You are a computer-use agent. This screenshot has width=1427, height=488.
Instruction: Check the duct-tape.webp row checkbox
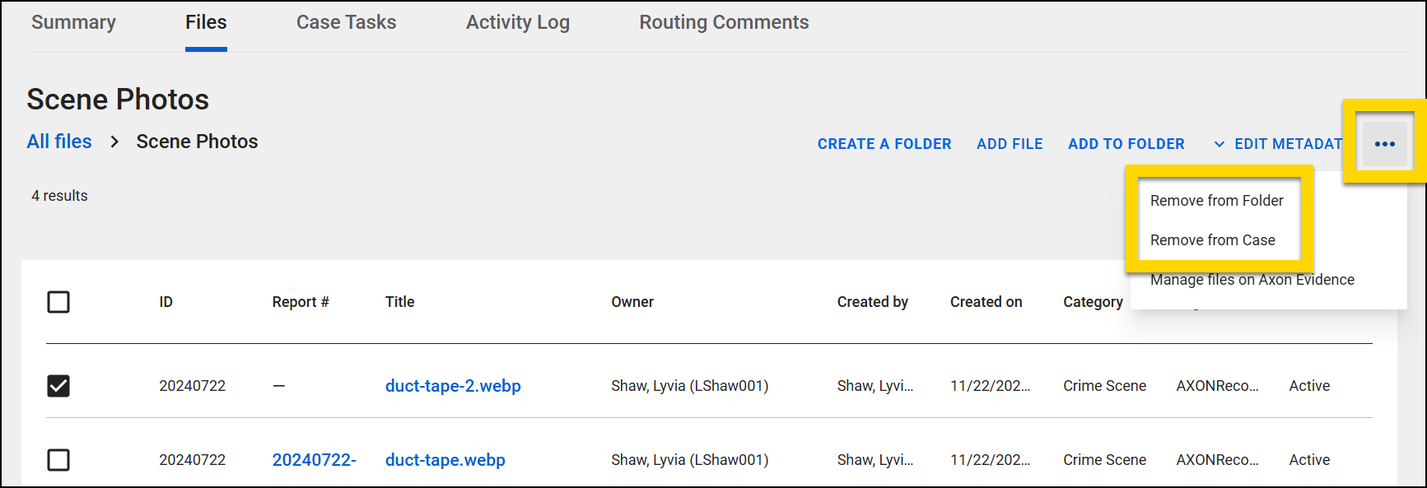click(x=58, y=459)
